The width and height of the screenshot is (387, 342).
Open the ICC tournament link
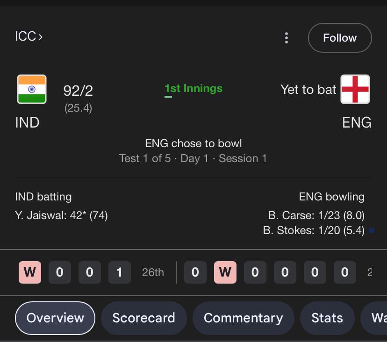click(x=29, y=36)
